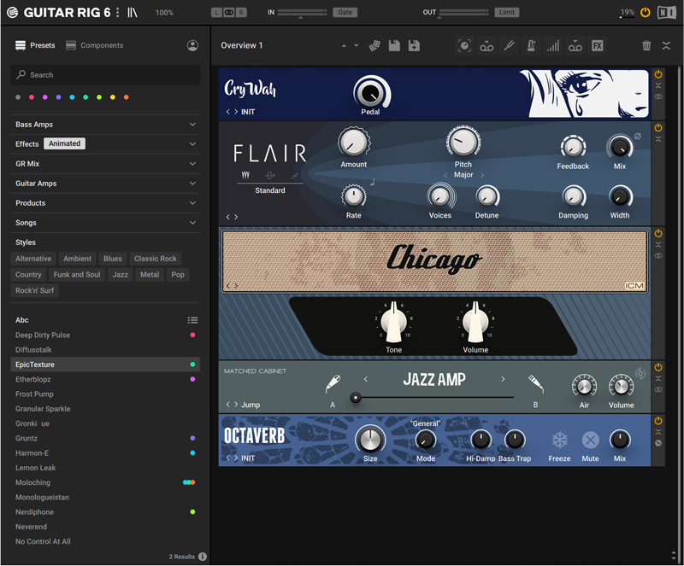Click the phase invert icon in Flair
The image size is (684, 566).
pos(637,136)
